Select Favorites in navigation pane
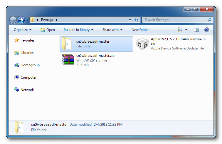This screenshot has height=144, width=222. 27,40
